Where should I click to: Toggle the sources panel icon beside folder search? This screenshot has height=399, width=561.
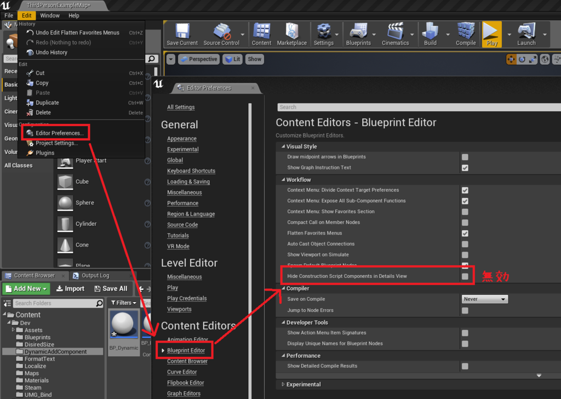[x=7, y=304]
